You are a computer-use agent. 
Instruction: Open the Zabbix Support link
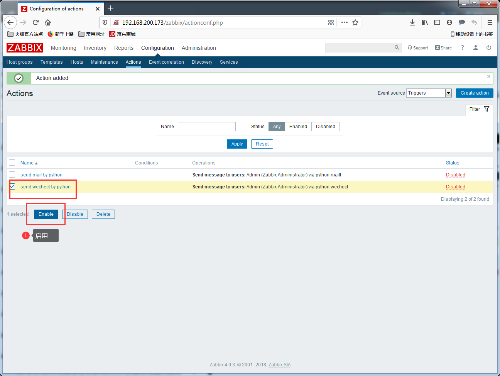[418, 48]
